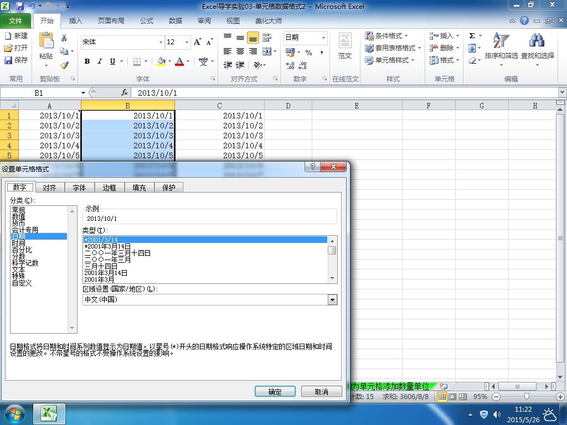567x425 pixels.
Task: Select category 自定义 in the list
Action: [22, 283]
